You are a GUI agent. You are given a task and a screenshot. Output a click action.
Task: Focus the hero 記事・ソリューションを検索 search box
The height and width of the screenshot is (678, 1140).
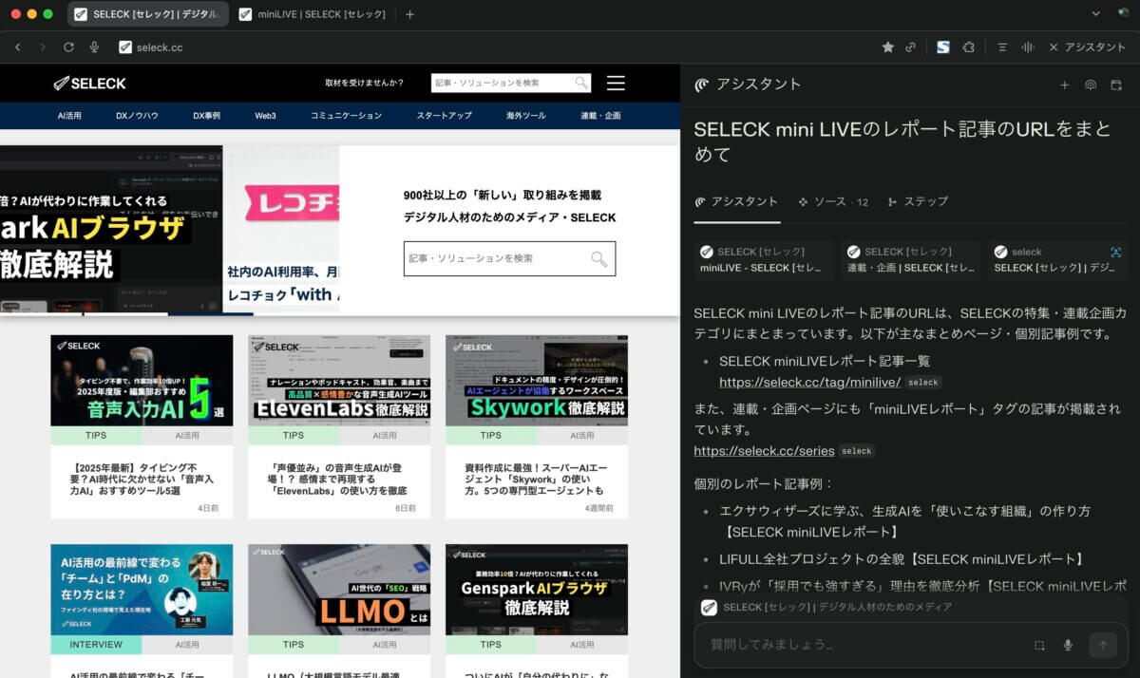click(x=509, y=258)
